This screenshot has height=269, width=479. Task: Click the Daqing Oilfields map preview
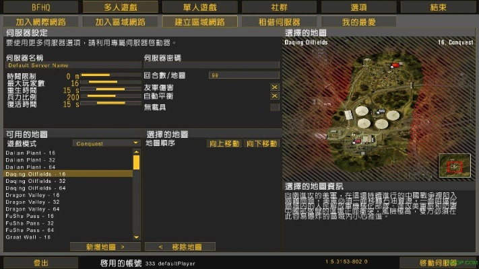[379, 109]
